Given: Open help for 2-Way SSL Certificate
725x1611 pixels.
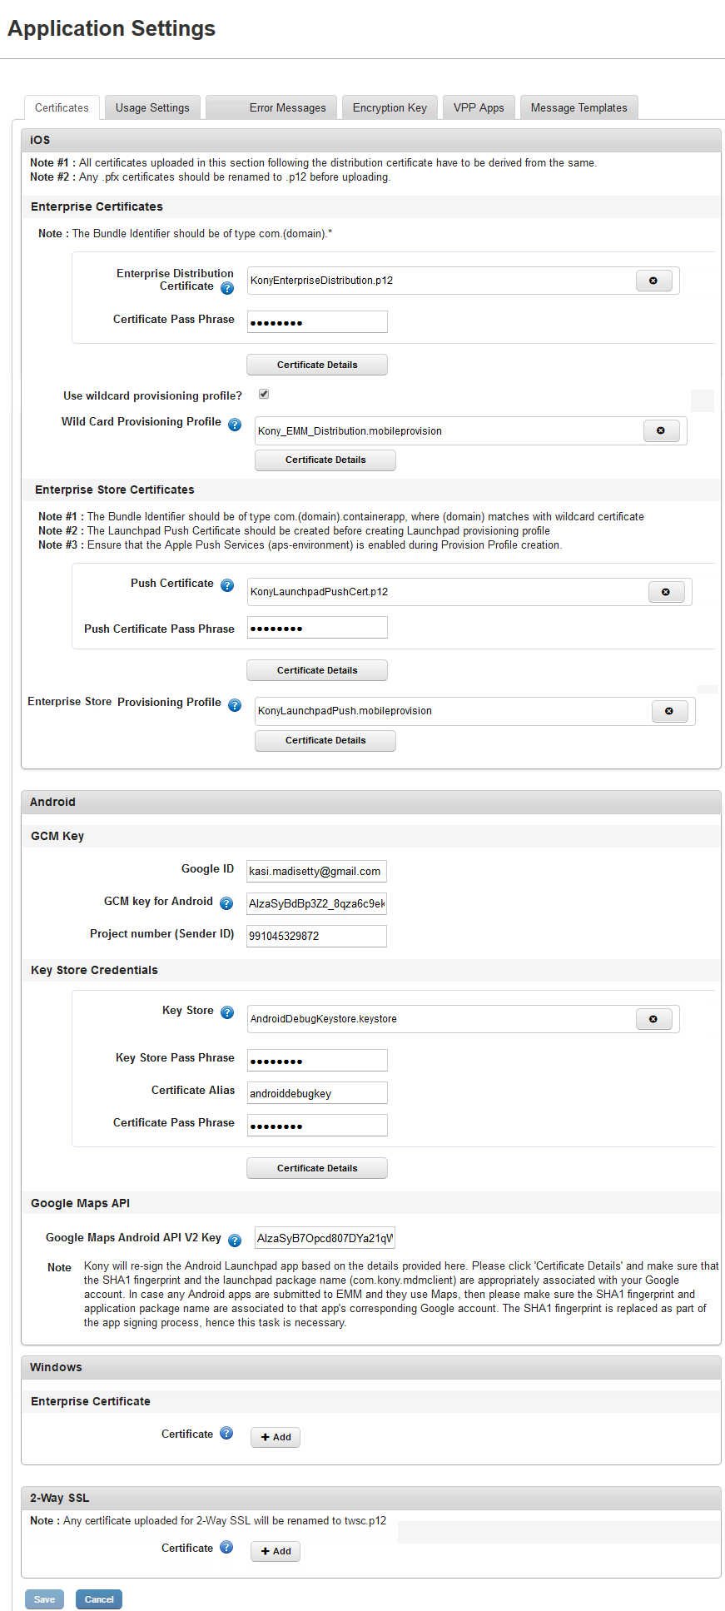Looking at the screenshot, I should tap(226, 1547).
